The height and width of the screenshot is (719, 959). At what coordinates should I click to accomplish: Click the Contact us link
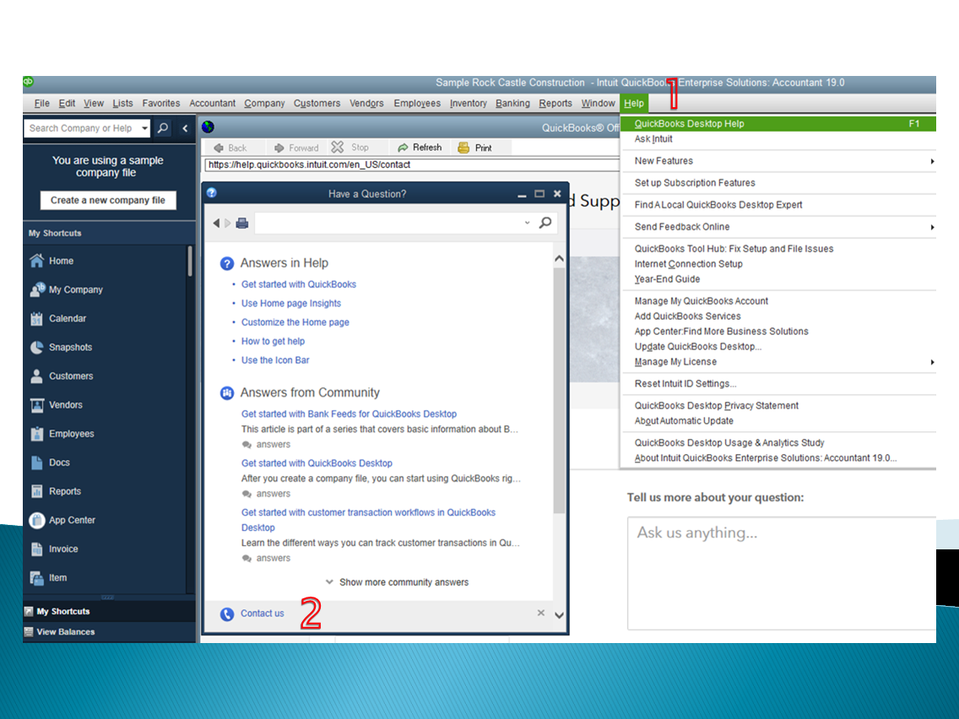(262, 614)
